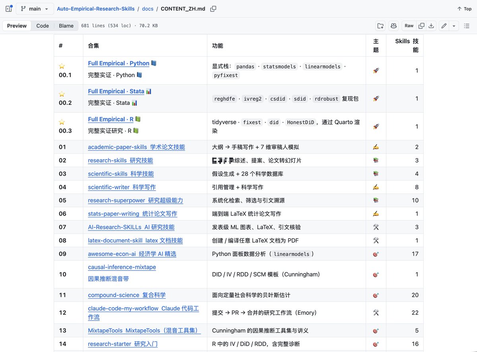Copy file path icon next to CONTENT_ZH.md
477x352 pixels.
[x=213, y=9]
